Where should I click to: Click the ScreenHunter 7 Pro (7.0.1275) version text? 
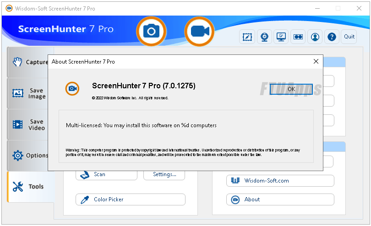point(144,86)
